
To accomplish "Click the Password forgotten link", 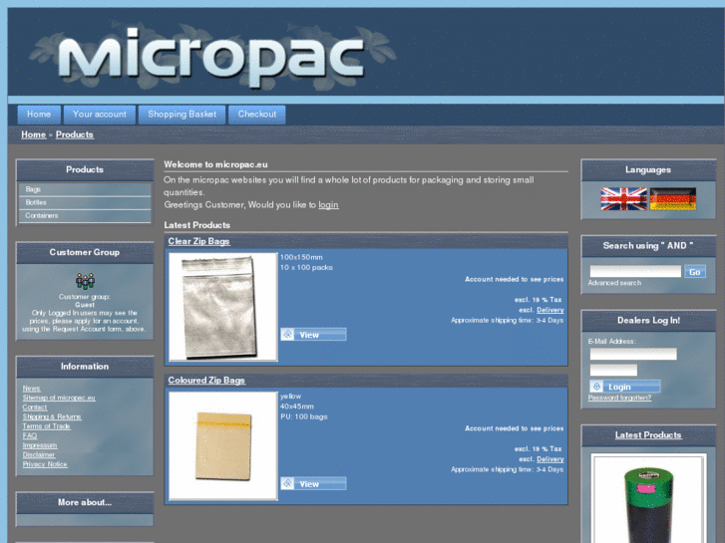I will point(619,398).
